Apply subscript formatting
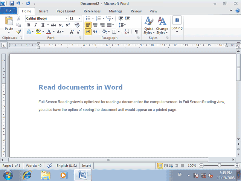The width and height of the screenshot is (241, 181). pos(61,25)
